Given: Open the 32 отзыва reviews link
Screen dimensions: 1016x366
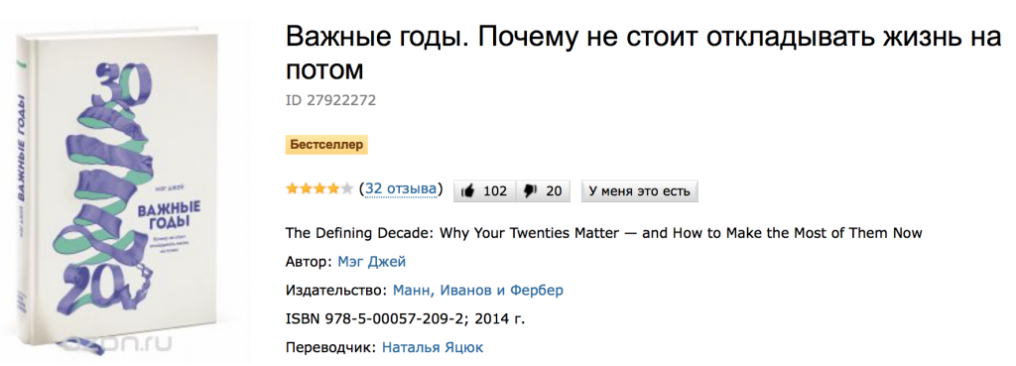Looking at the screenshot, I should pyautogui.click(x=401, y=188).
